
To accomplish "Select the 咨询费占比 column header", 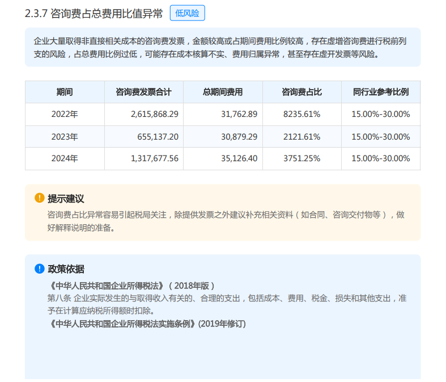I will [x=301, y=92].
